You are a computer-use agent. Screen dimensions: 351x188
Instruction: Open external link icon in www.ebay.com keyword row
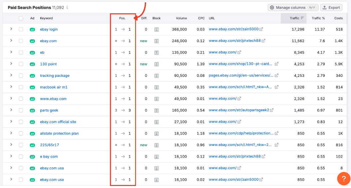coord(239,98)
